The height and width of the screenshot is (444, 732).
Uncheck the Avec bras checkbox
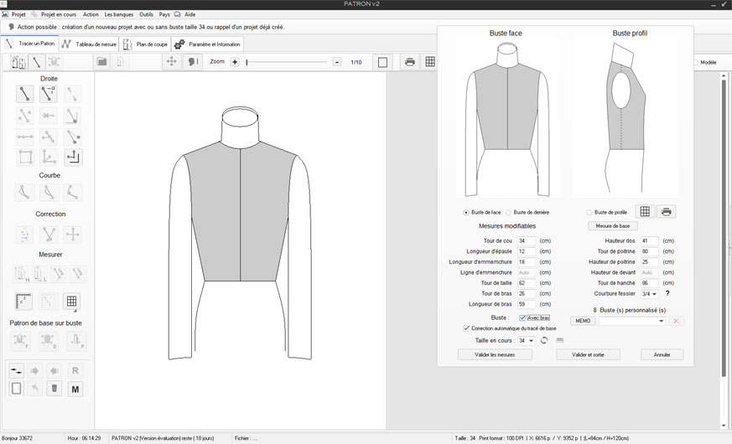[522, 318]
